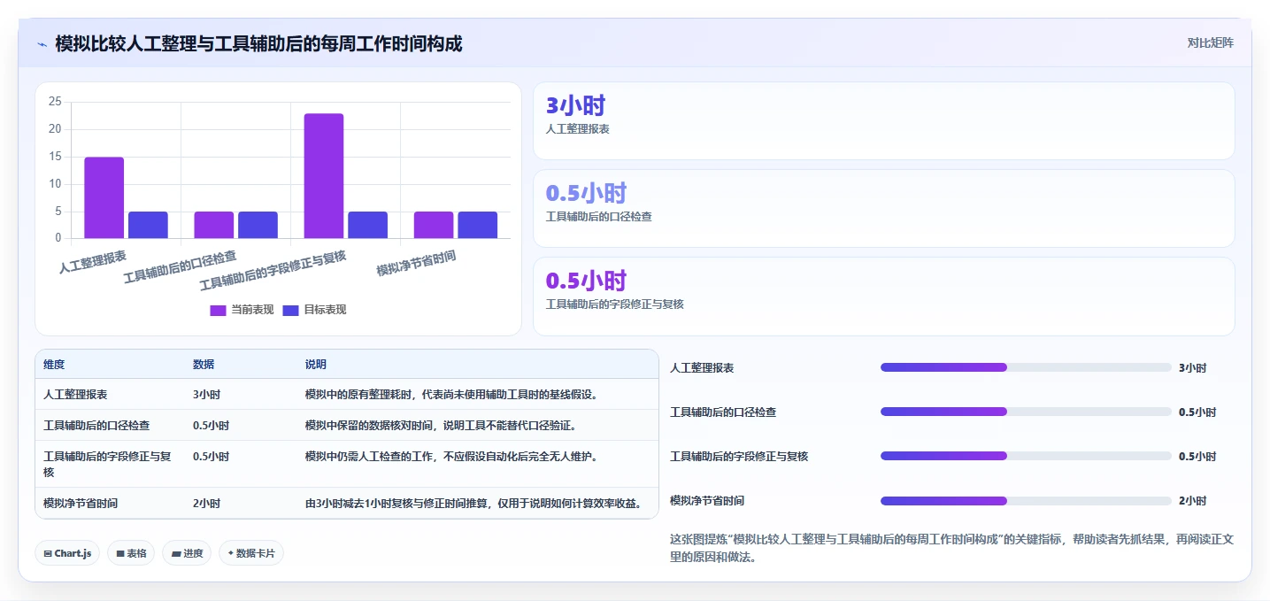Screen dimensions: 1270x601
Task: Click the Chart.js tag
Action: click(x=67, y=553)
